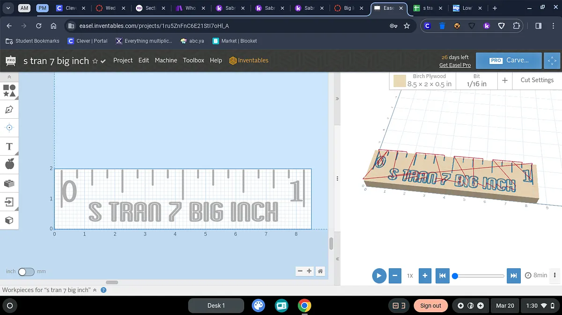The image size is (562, 315).
Task: Click the 3D cube icon
Action: click(x=9, y=220)
